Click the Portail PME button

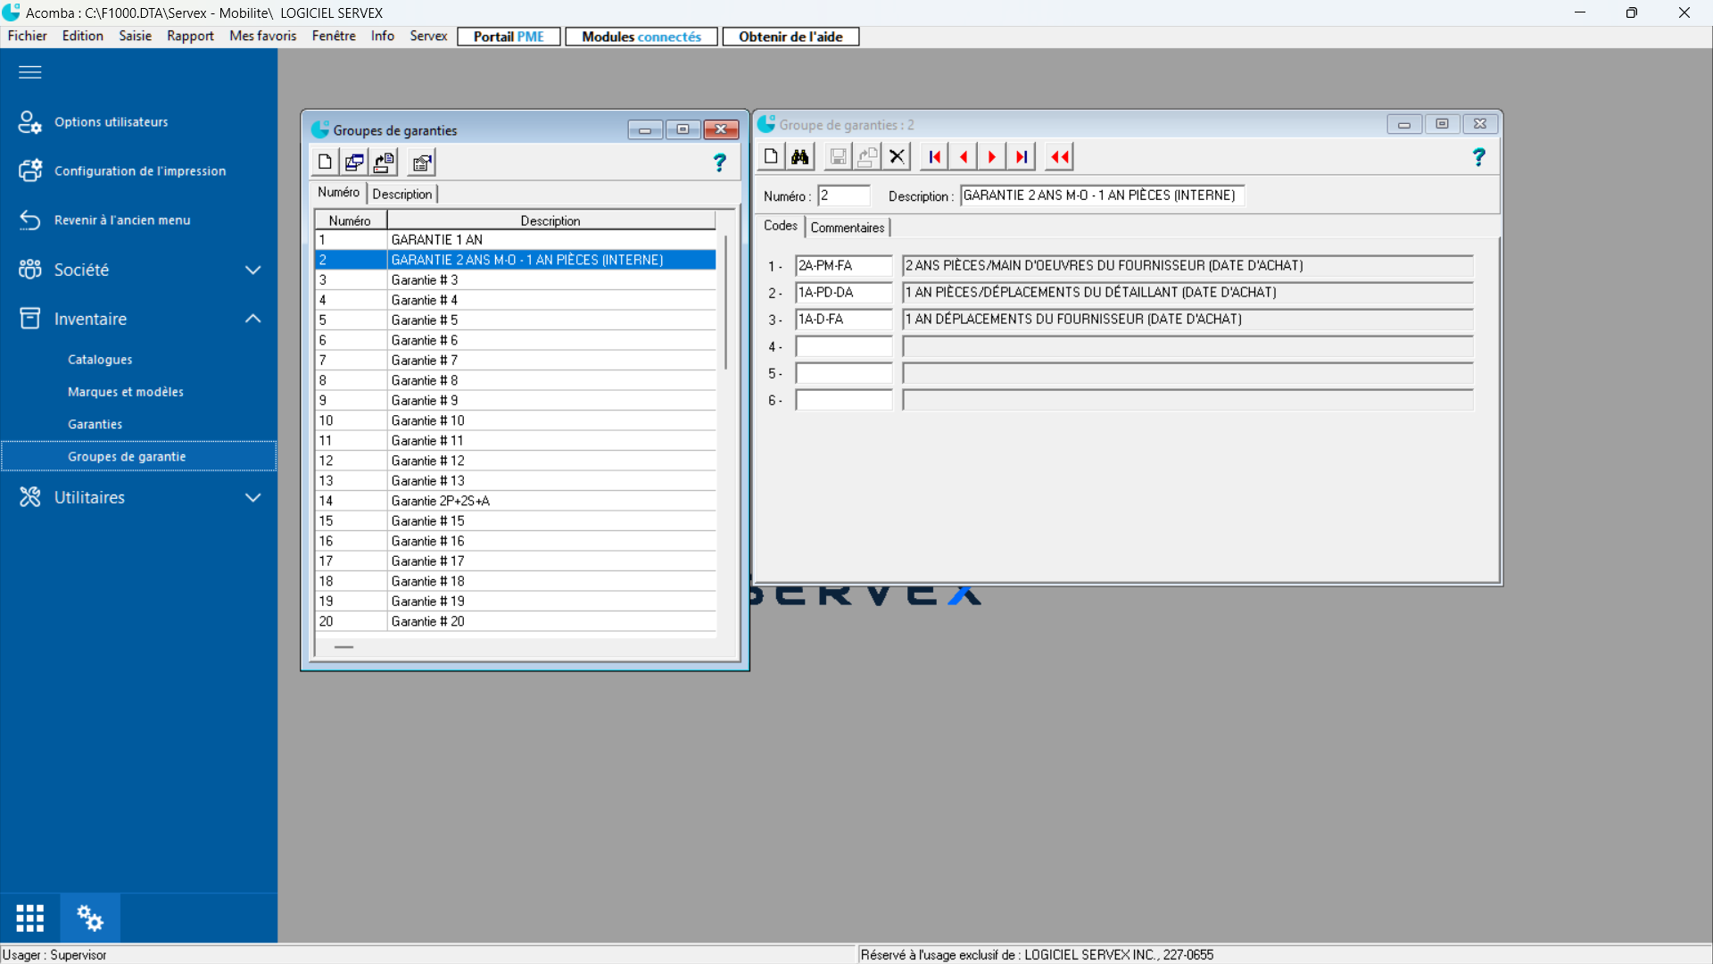(509, 37)
